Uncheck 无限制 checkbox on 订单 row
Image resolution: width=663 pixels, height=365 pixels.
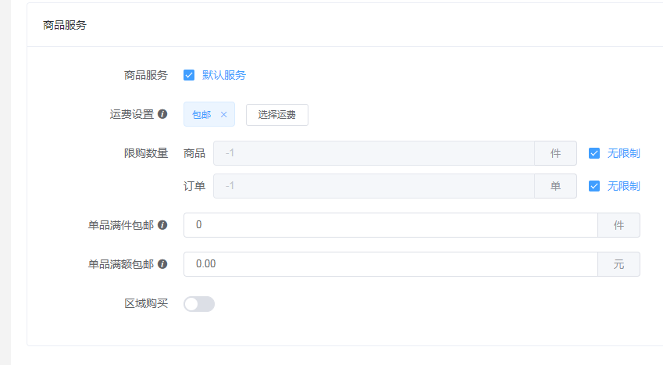point(594,186)
